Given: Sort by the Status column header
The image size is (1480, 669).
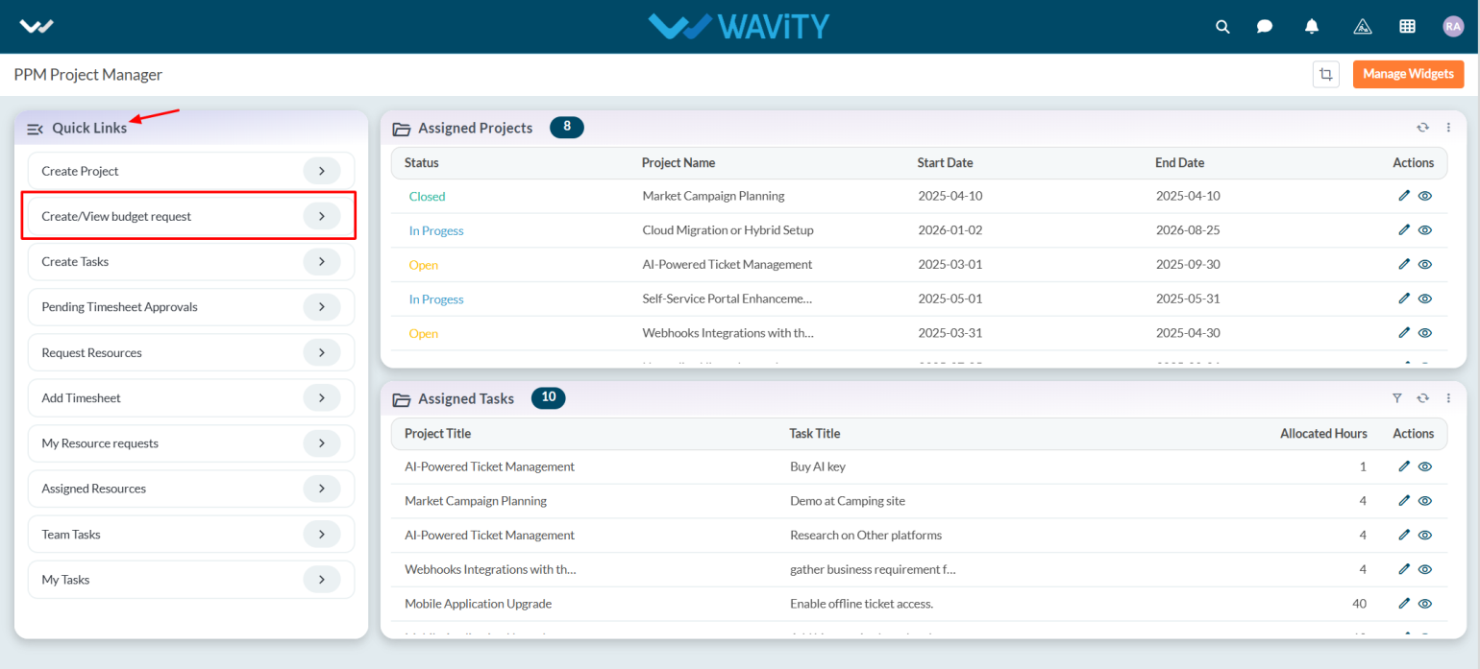Looking at the screenshot, I should [422, 162].
